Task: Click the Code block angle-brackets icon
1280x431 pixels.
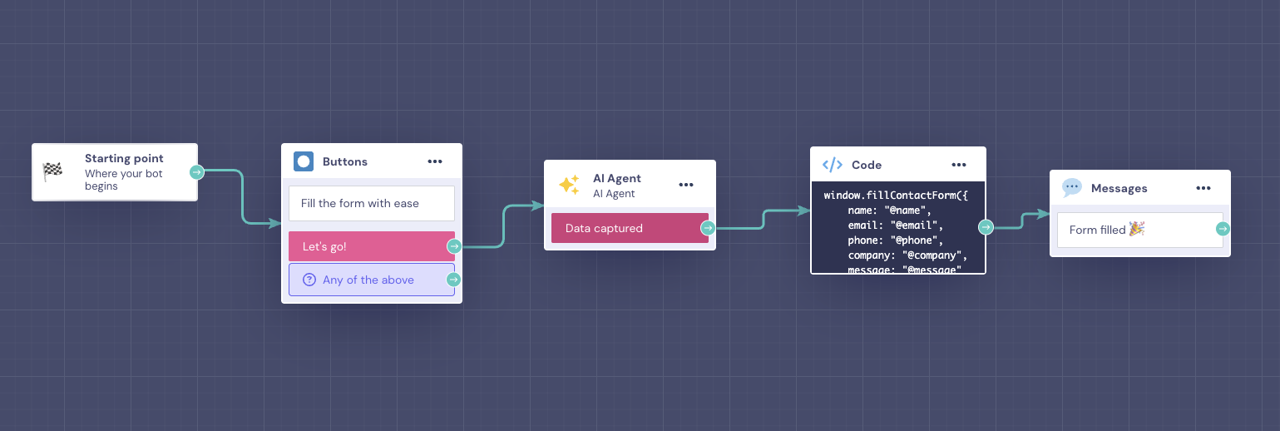Action: pyautogui.click(x=833, y=165)
